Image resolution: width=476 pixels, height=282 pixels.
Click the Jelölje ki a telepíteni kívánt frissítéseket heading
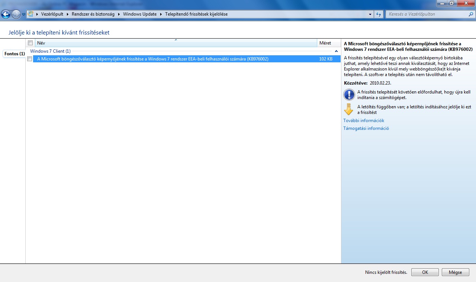coord(59,33)
